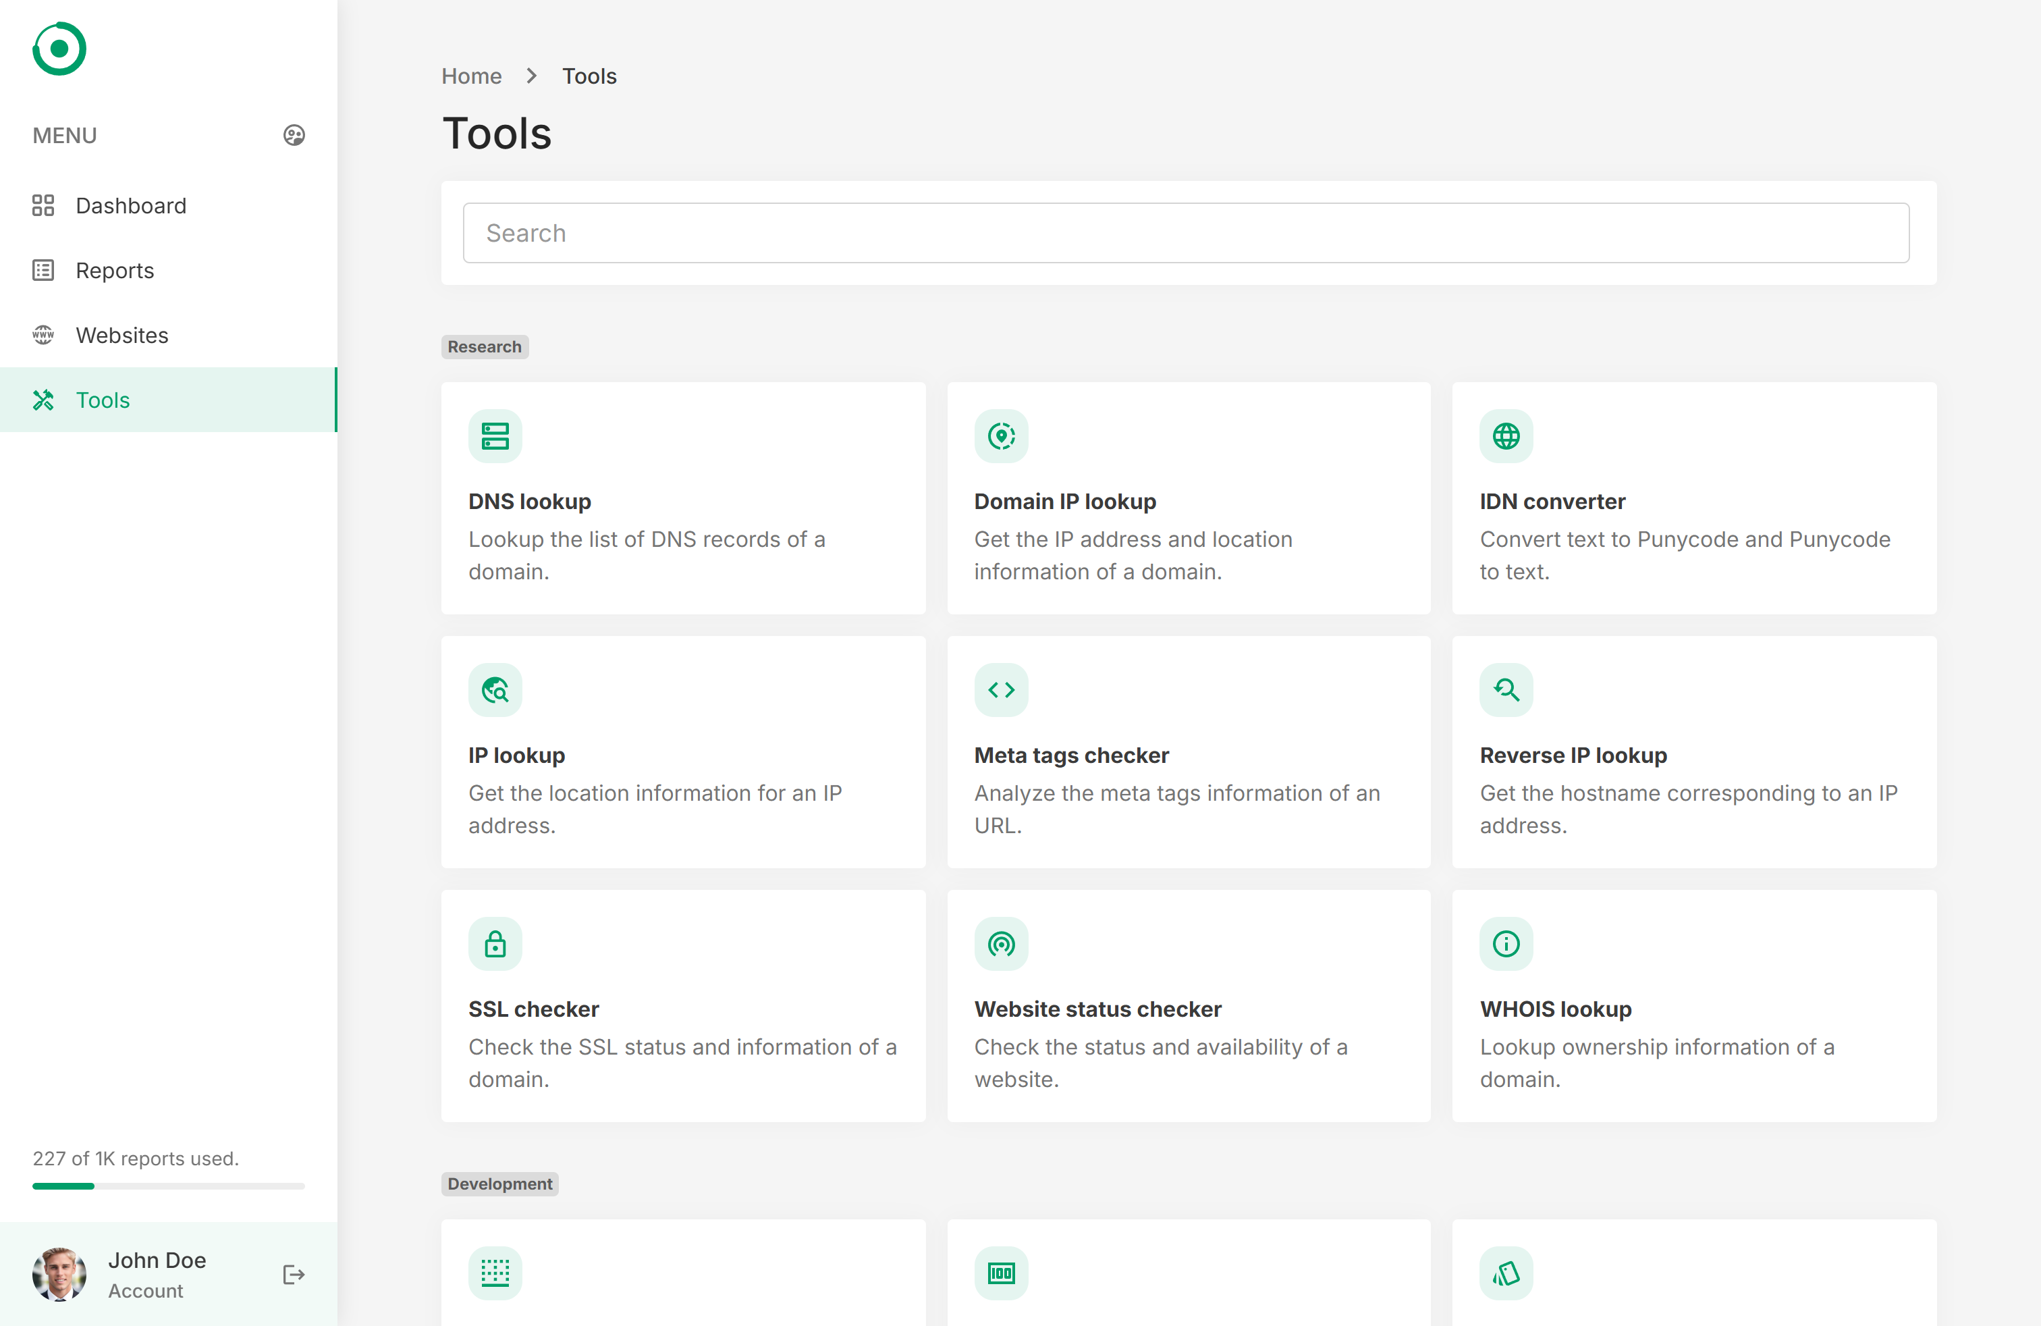Click the Reverse IP lookup magnifier icon
2041x1326 pixels.
click(1506, 689)
